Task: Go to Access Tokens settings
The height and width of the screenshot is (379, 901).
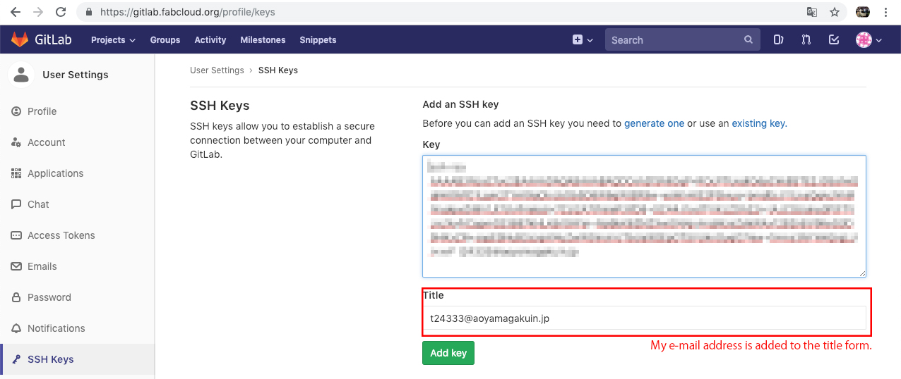Action: click(x=61, y=235)
